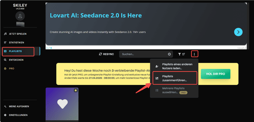Screen dimensions: 254x122
Task: Clear the search field with X icon
Action: pos(169,54)
